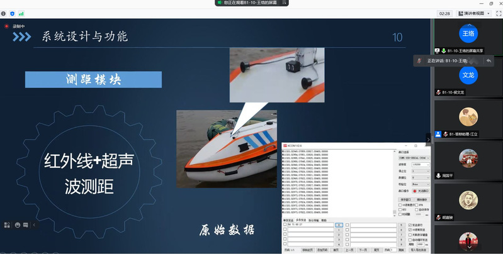Switch to the 协议传输 tab

314,220
